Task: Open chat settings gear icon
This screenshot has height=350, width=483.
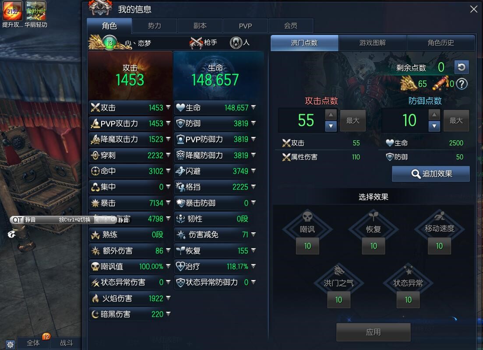Action: tap(10, 344)
